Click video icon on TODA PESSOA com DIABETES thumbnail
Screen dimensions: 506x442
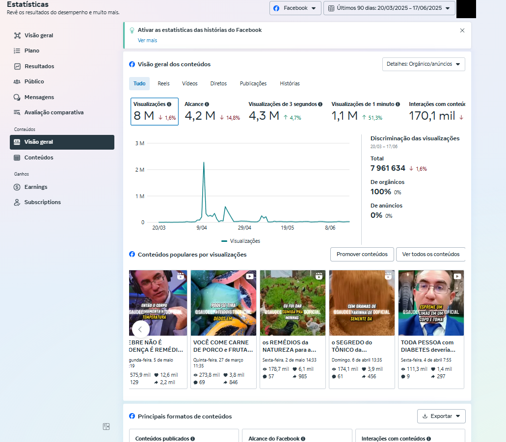457,276
